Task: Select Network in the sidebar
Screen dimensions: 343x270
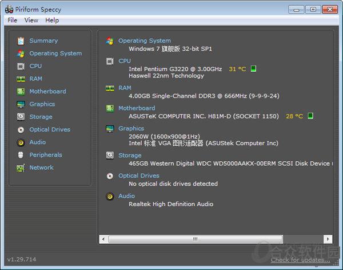Action: 41,167
